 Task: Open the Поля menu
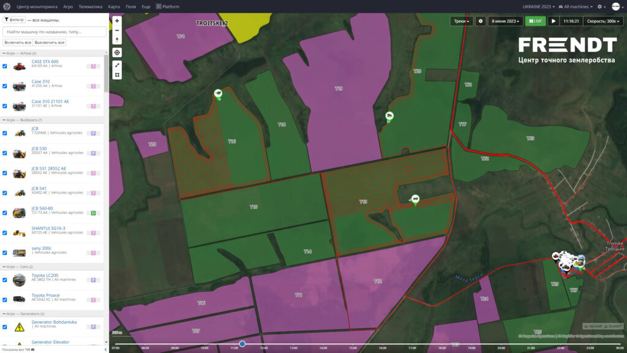[x=131, y=6]
